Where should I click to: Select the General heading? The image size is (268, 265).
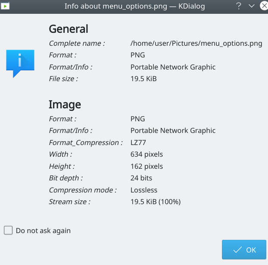69,29
